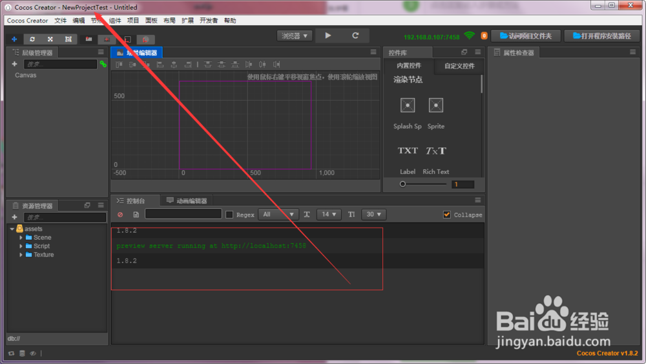Click 访问项目文件夹 button

tap(526, 36)
